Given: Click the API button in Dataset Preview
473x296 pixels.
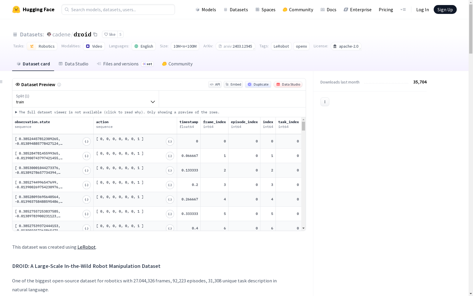Looking at the screenshot, I should pos(215,84).
